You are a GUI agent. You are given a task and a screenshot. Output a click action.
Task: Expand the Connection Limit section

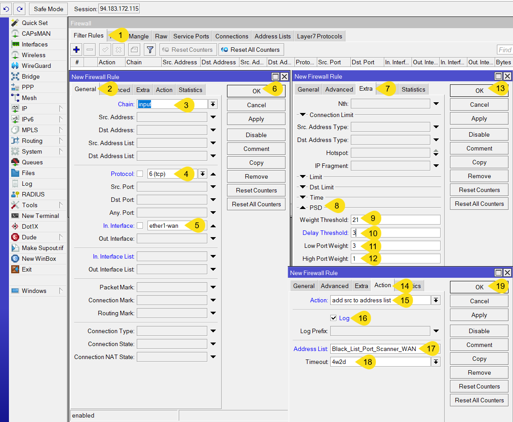pos(303,115)
